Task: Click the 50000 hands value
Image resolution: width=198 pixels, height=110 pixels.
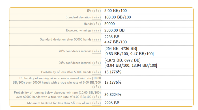Action: [109, 24]
